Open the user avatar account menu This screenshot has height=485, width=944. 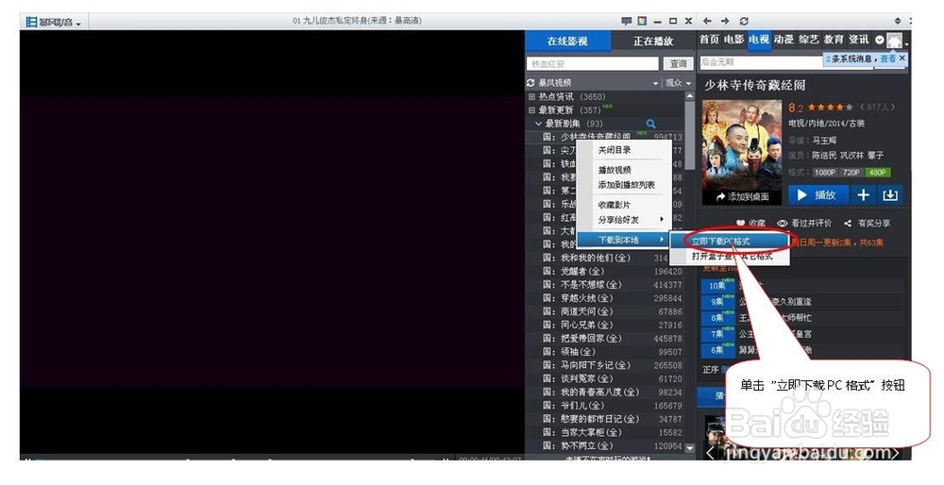895,41
